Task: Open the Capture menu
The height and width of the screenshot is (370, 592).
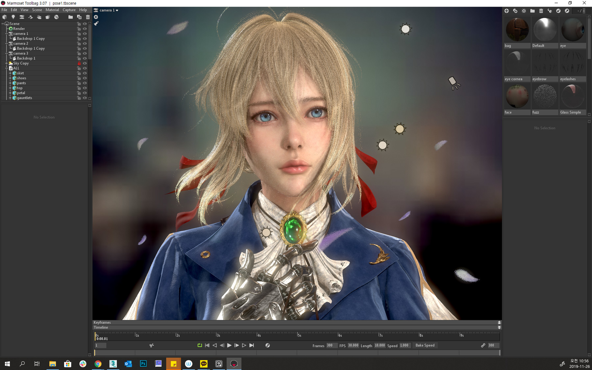Action: pyautogui.click(x=69, y=10)
